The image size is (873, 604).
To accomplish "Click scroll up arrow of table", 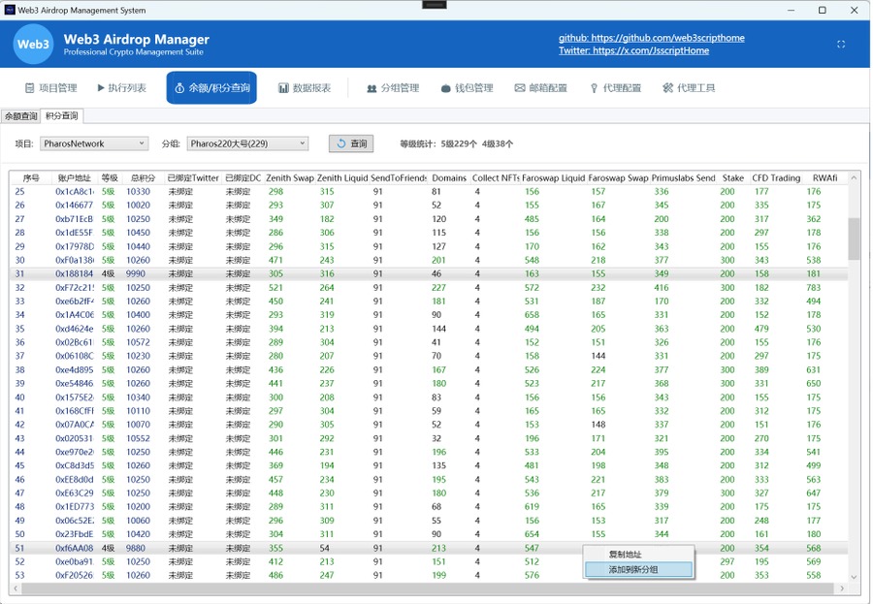I will pyautogui.click(x=854, y=178).
